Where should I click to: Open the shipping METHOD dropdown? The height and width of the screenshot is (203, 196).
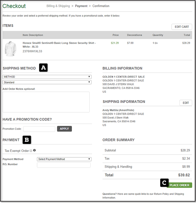47,77
